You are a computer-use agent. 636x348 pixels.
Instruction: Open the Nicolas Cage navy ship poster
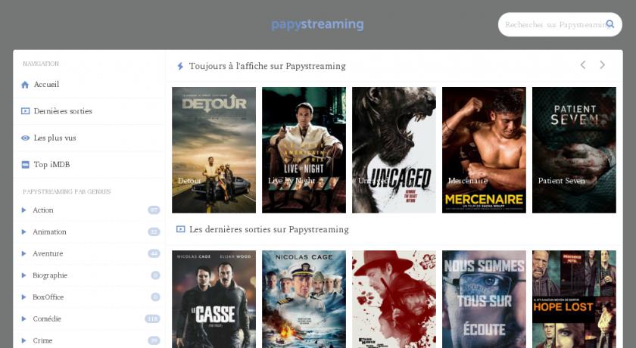(304, 299)
